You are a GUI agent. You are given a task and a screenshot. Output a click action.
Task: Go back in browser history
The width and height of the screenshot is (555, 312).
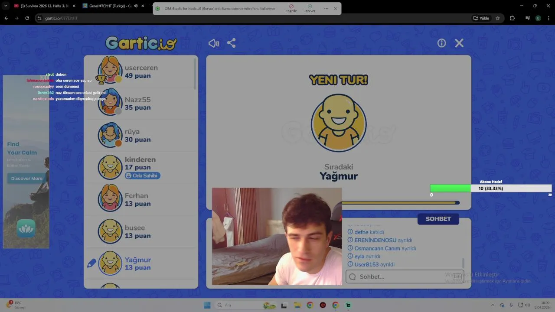pos(6,18)
